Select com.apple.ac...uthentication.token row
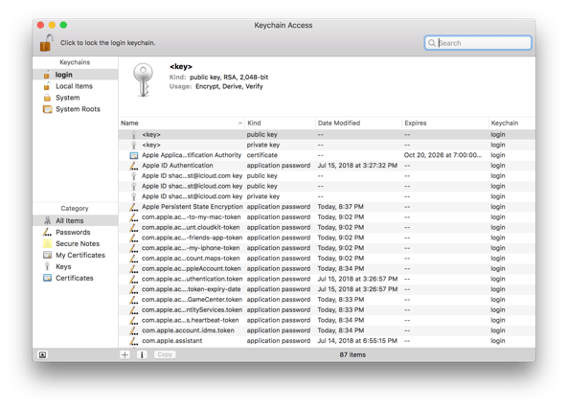568x408 pixels. (327, 279)
